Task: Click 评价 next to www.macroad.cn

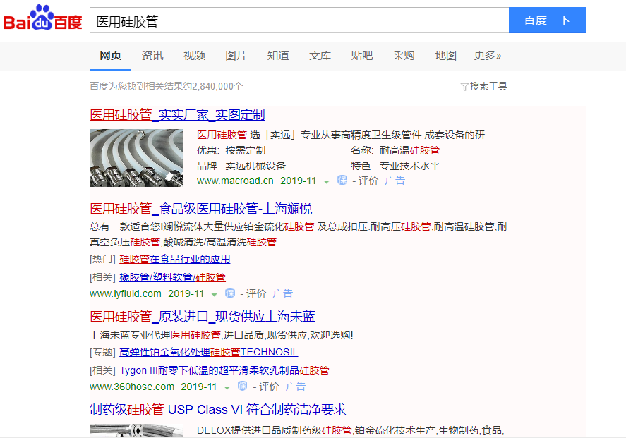Action: pyautogui.click(x=368, y=181)
